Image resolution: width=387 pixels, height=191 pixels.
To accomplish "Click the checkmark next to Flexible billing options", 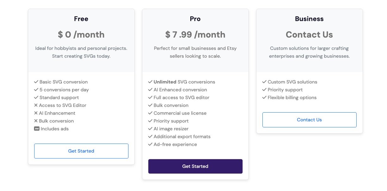I will pyautogui.click(x=264, y=98).
